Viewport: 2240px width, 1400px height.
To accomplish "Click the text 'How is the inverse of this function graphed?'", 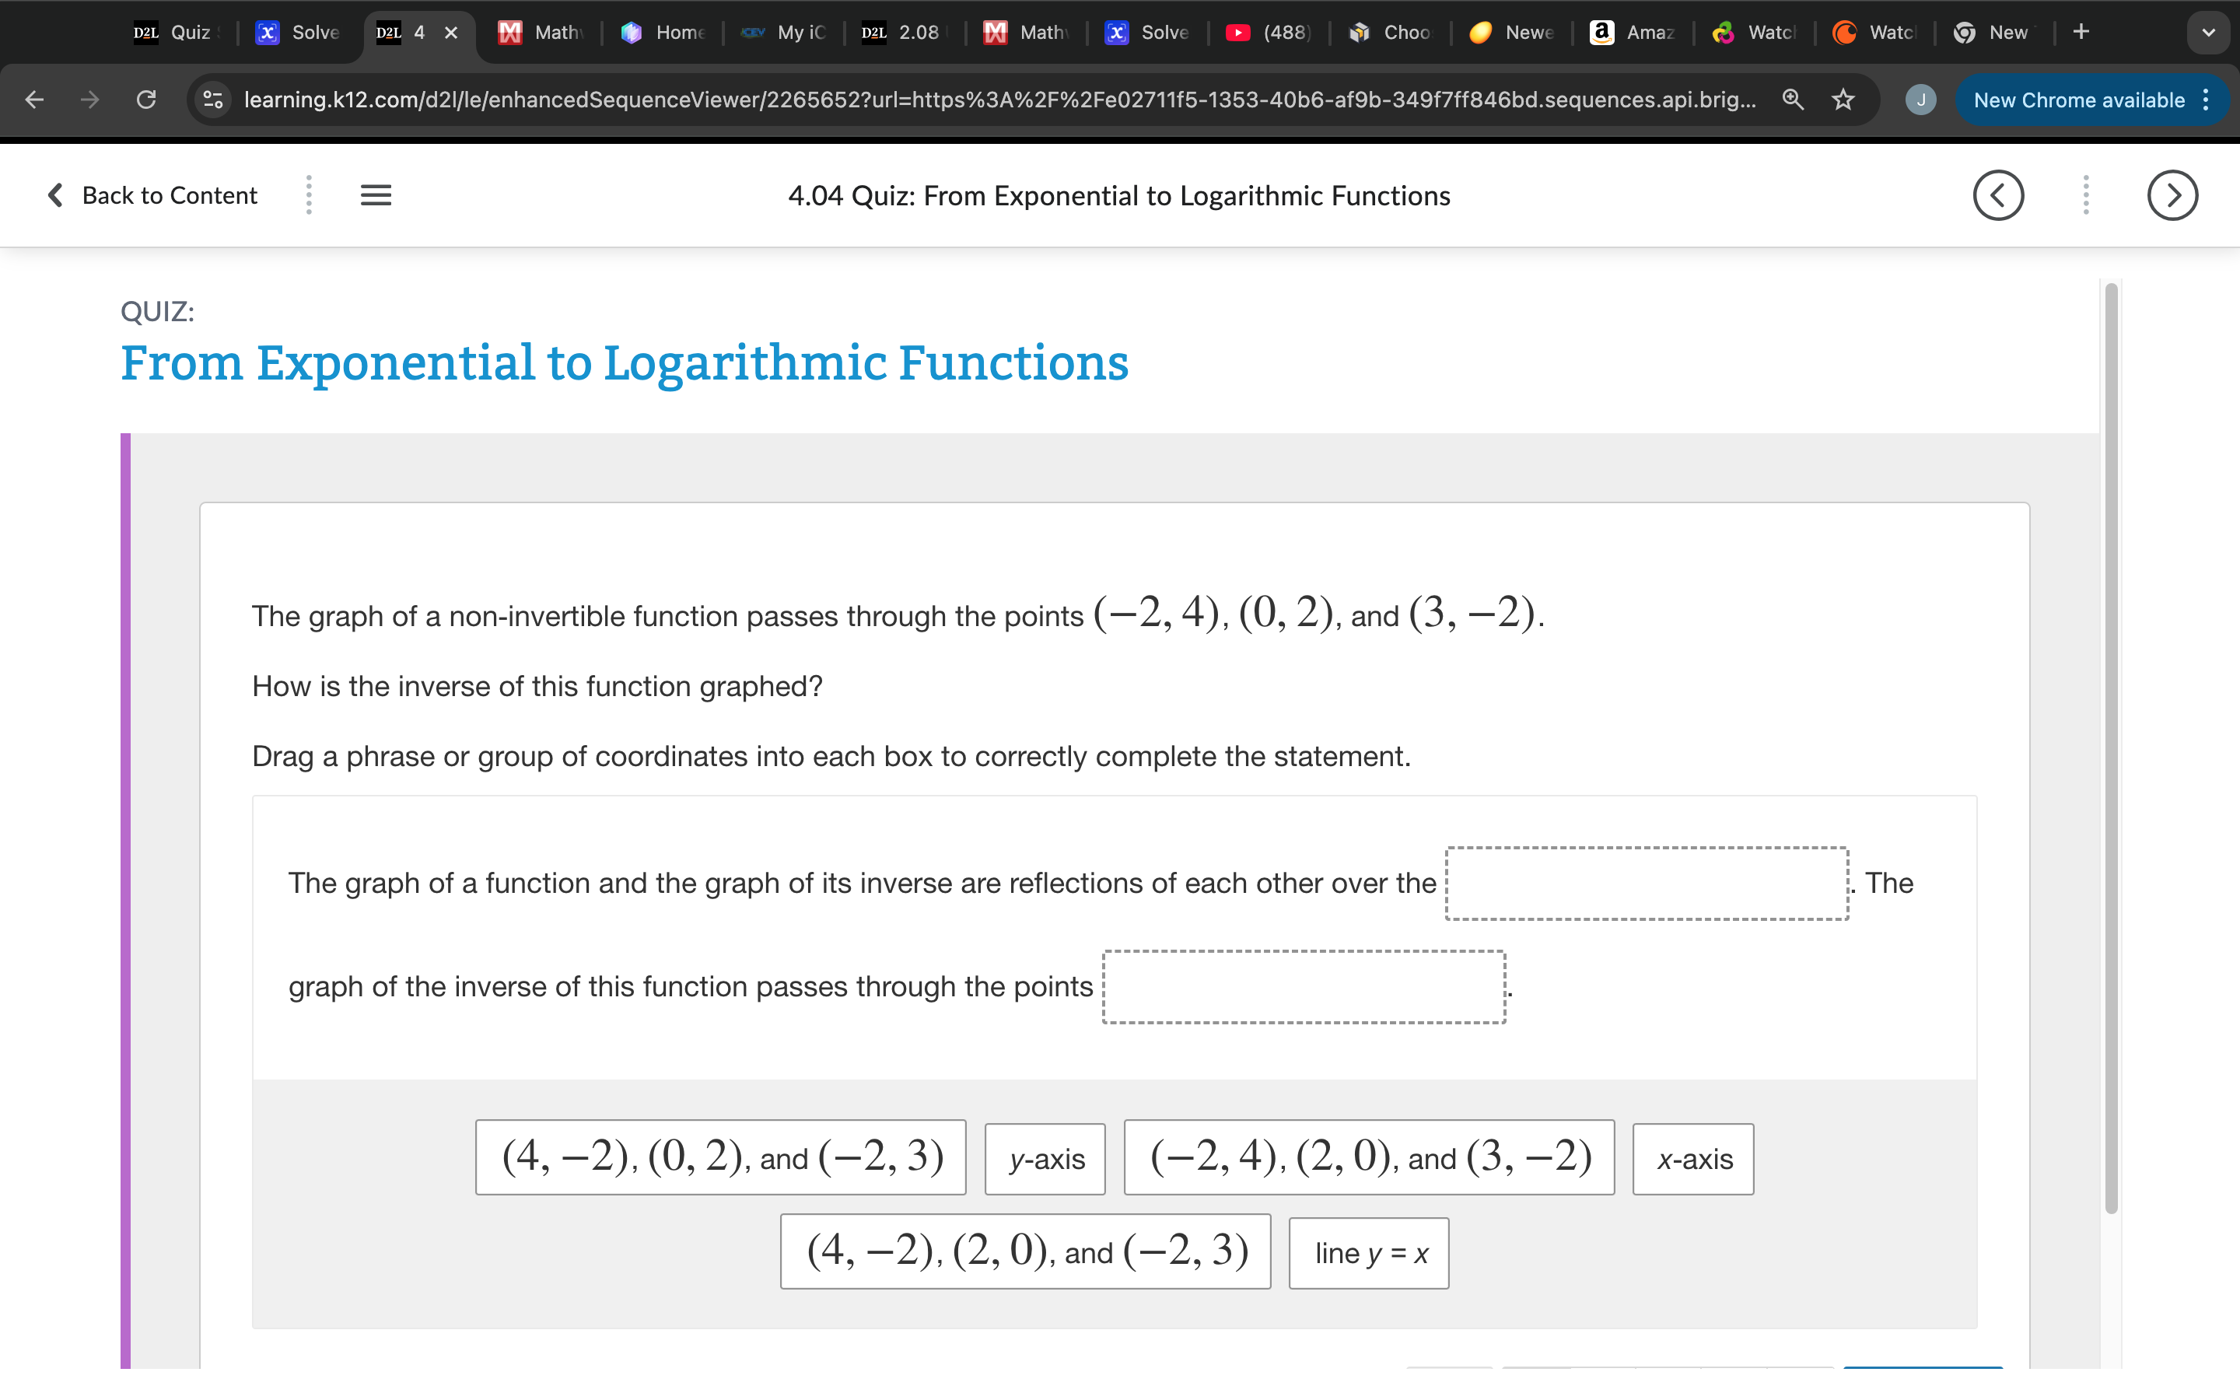I will pyautogui.click(x=537, y=686).
